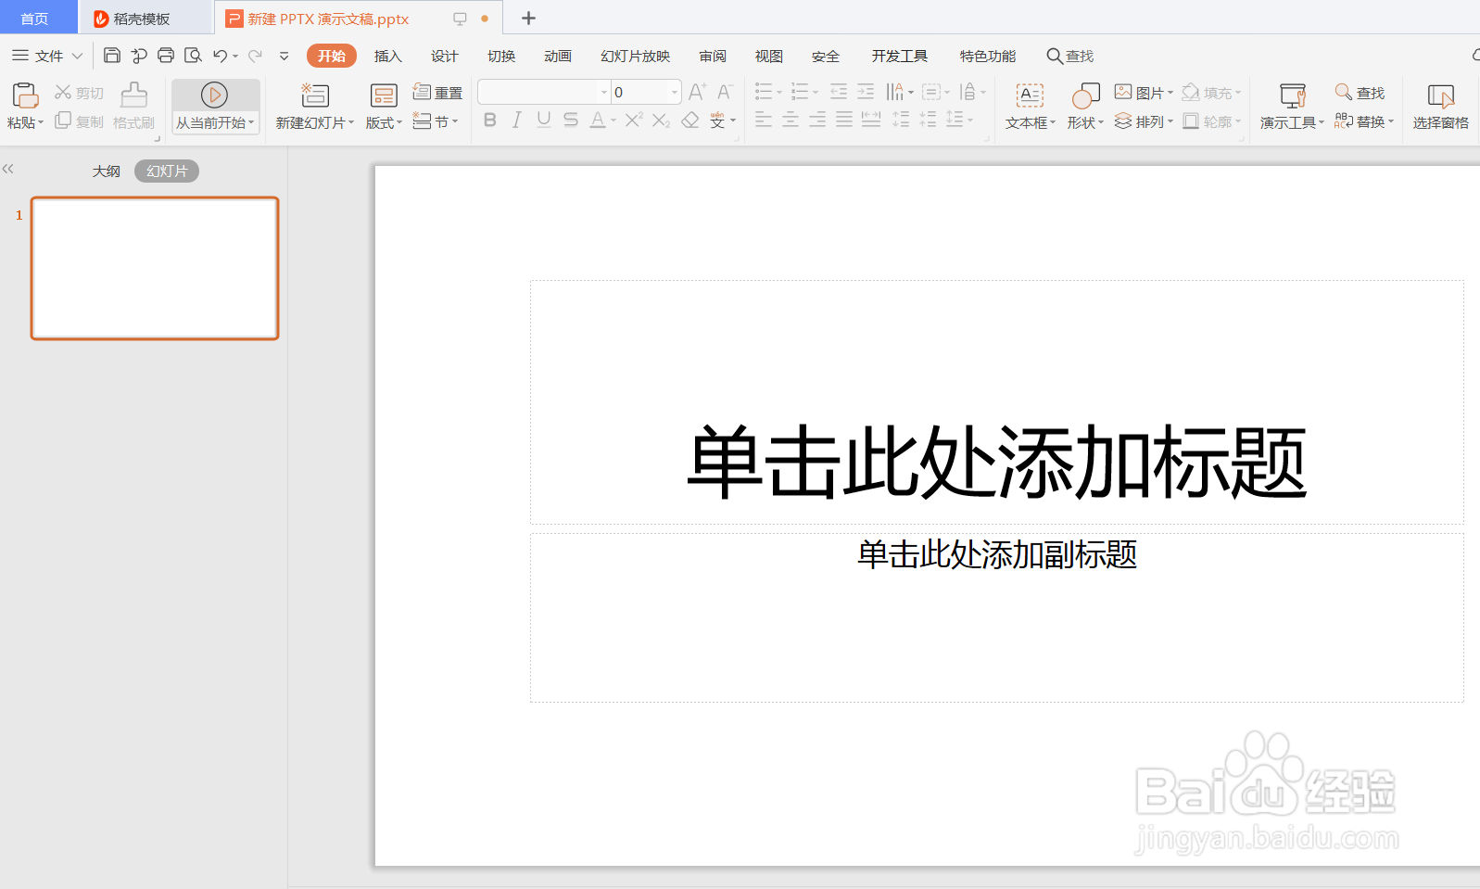The width and height of the screenshot is (1480, 889).
Task: Click the 新建幻灯片 new slide icon
Action: (315, 95)
